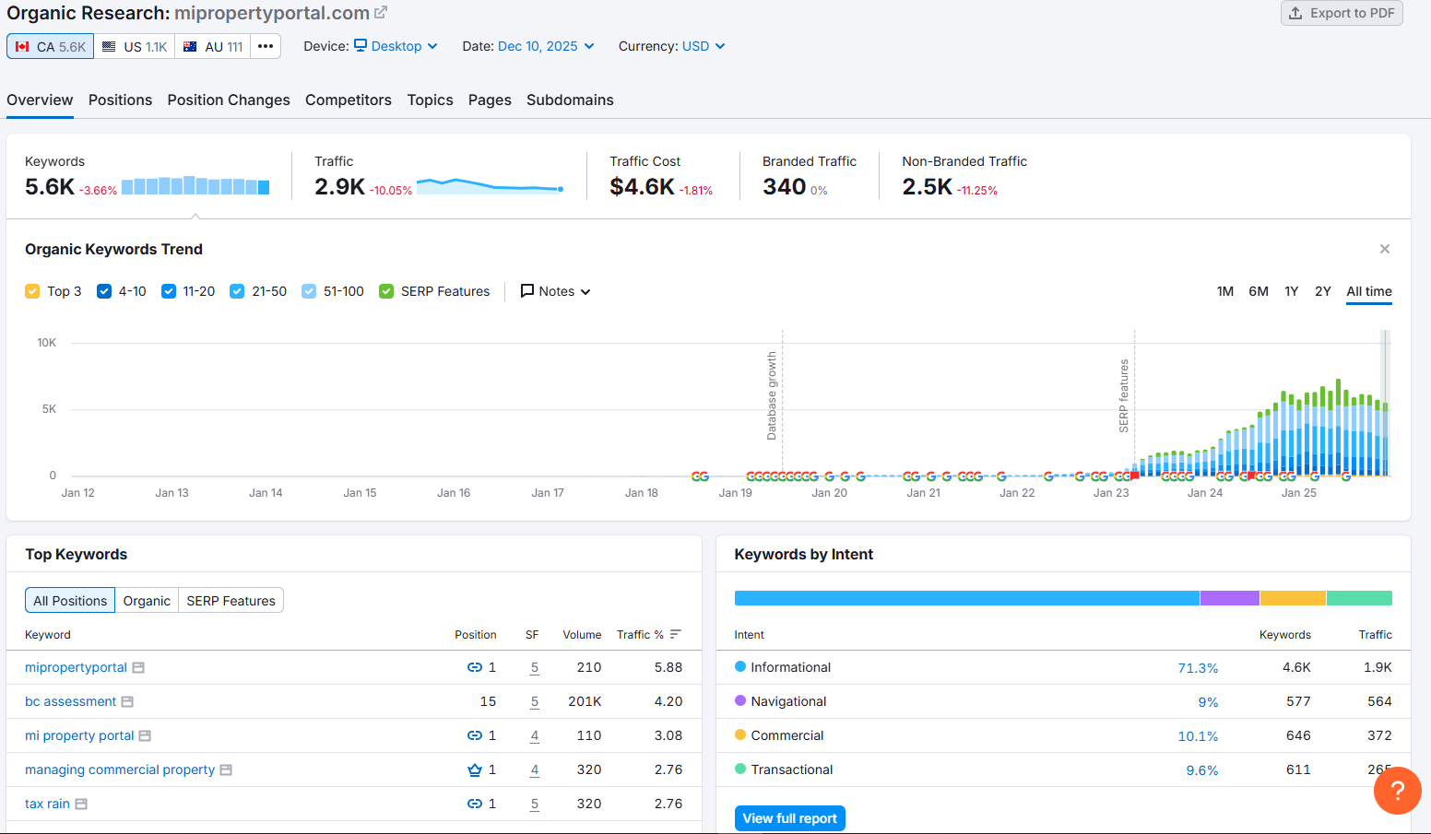The width and height of the screenshot is (1431, 834).
Task: Open the Subdomains tab
Action: point(569,100)
